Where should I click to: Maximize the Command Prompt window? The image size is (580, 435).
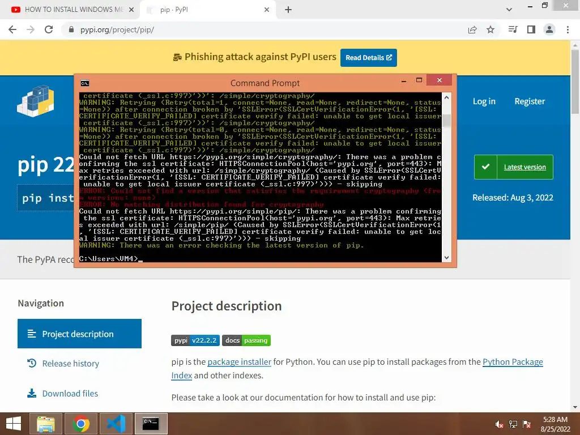point(419,80)
